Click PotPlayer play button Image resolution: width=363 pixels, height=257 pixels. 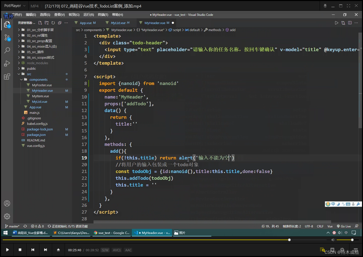8,250
